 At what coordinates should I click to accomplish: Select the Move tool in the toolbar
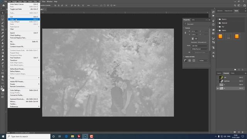(3, 13)
